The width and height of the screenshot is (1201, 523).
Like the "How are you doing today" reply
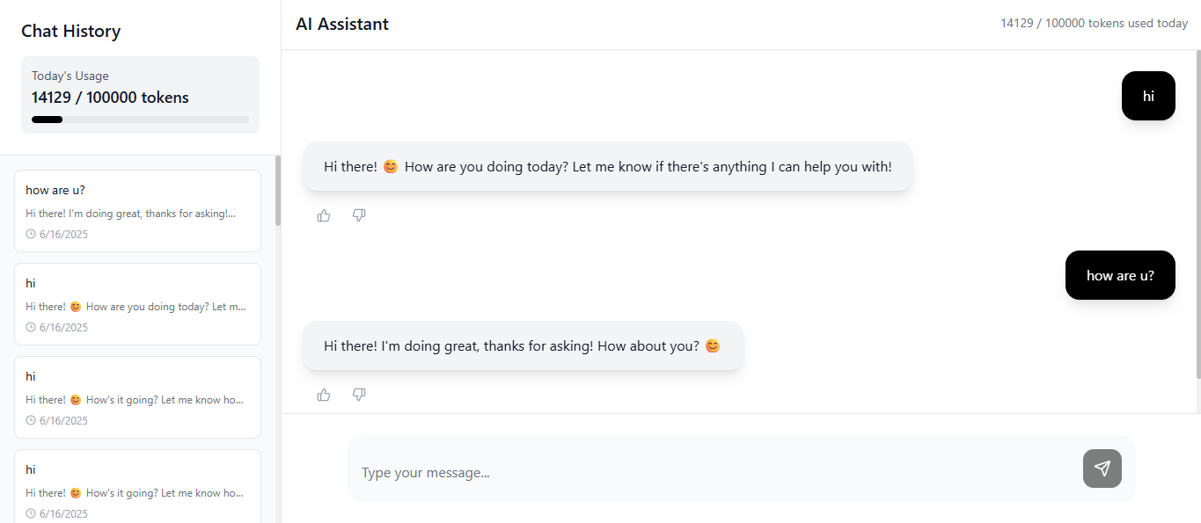pos(324,215)
